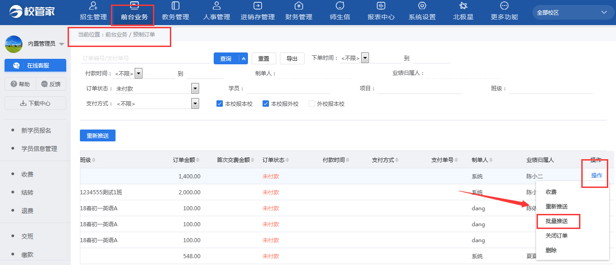
Task: Click the 反馈 button
Action: [x=51, y=84]
